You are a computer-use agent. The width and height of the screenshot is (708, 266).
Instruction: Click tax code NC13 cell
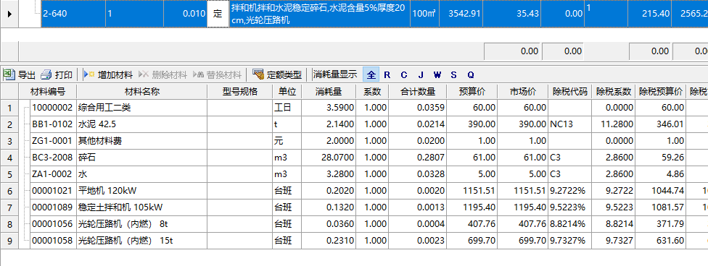click(570, 124)
